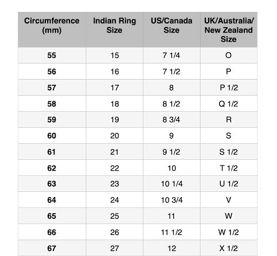This screenshot has height=256, width=277.
Task: Click the Circumference (mm) column header
Action: 52,30
